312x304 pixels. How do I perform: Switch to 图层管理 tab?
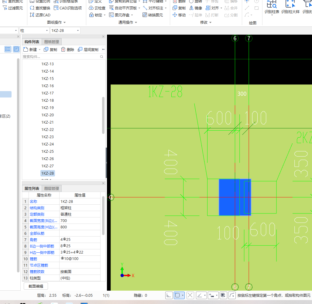pyautogui.click(x=52, y=188)
